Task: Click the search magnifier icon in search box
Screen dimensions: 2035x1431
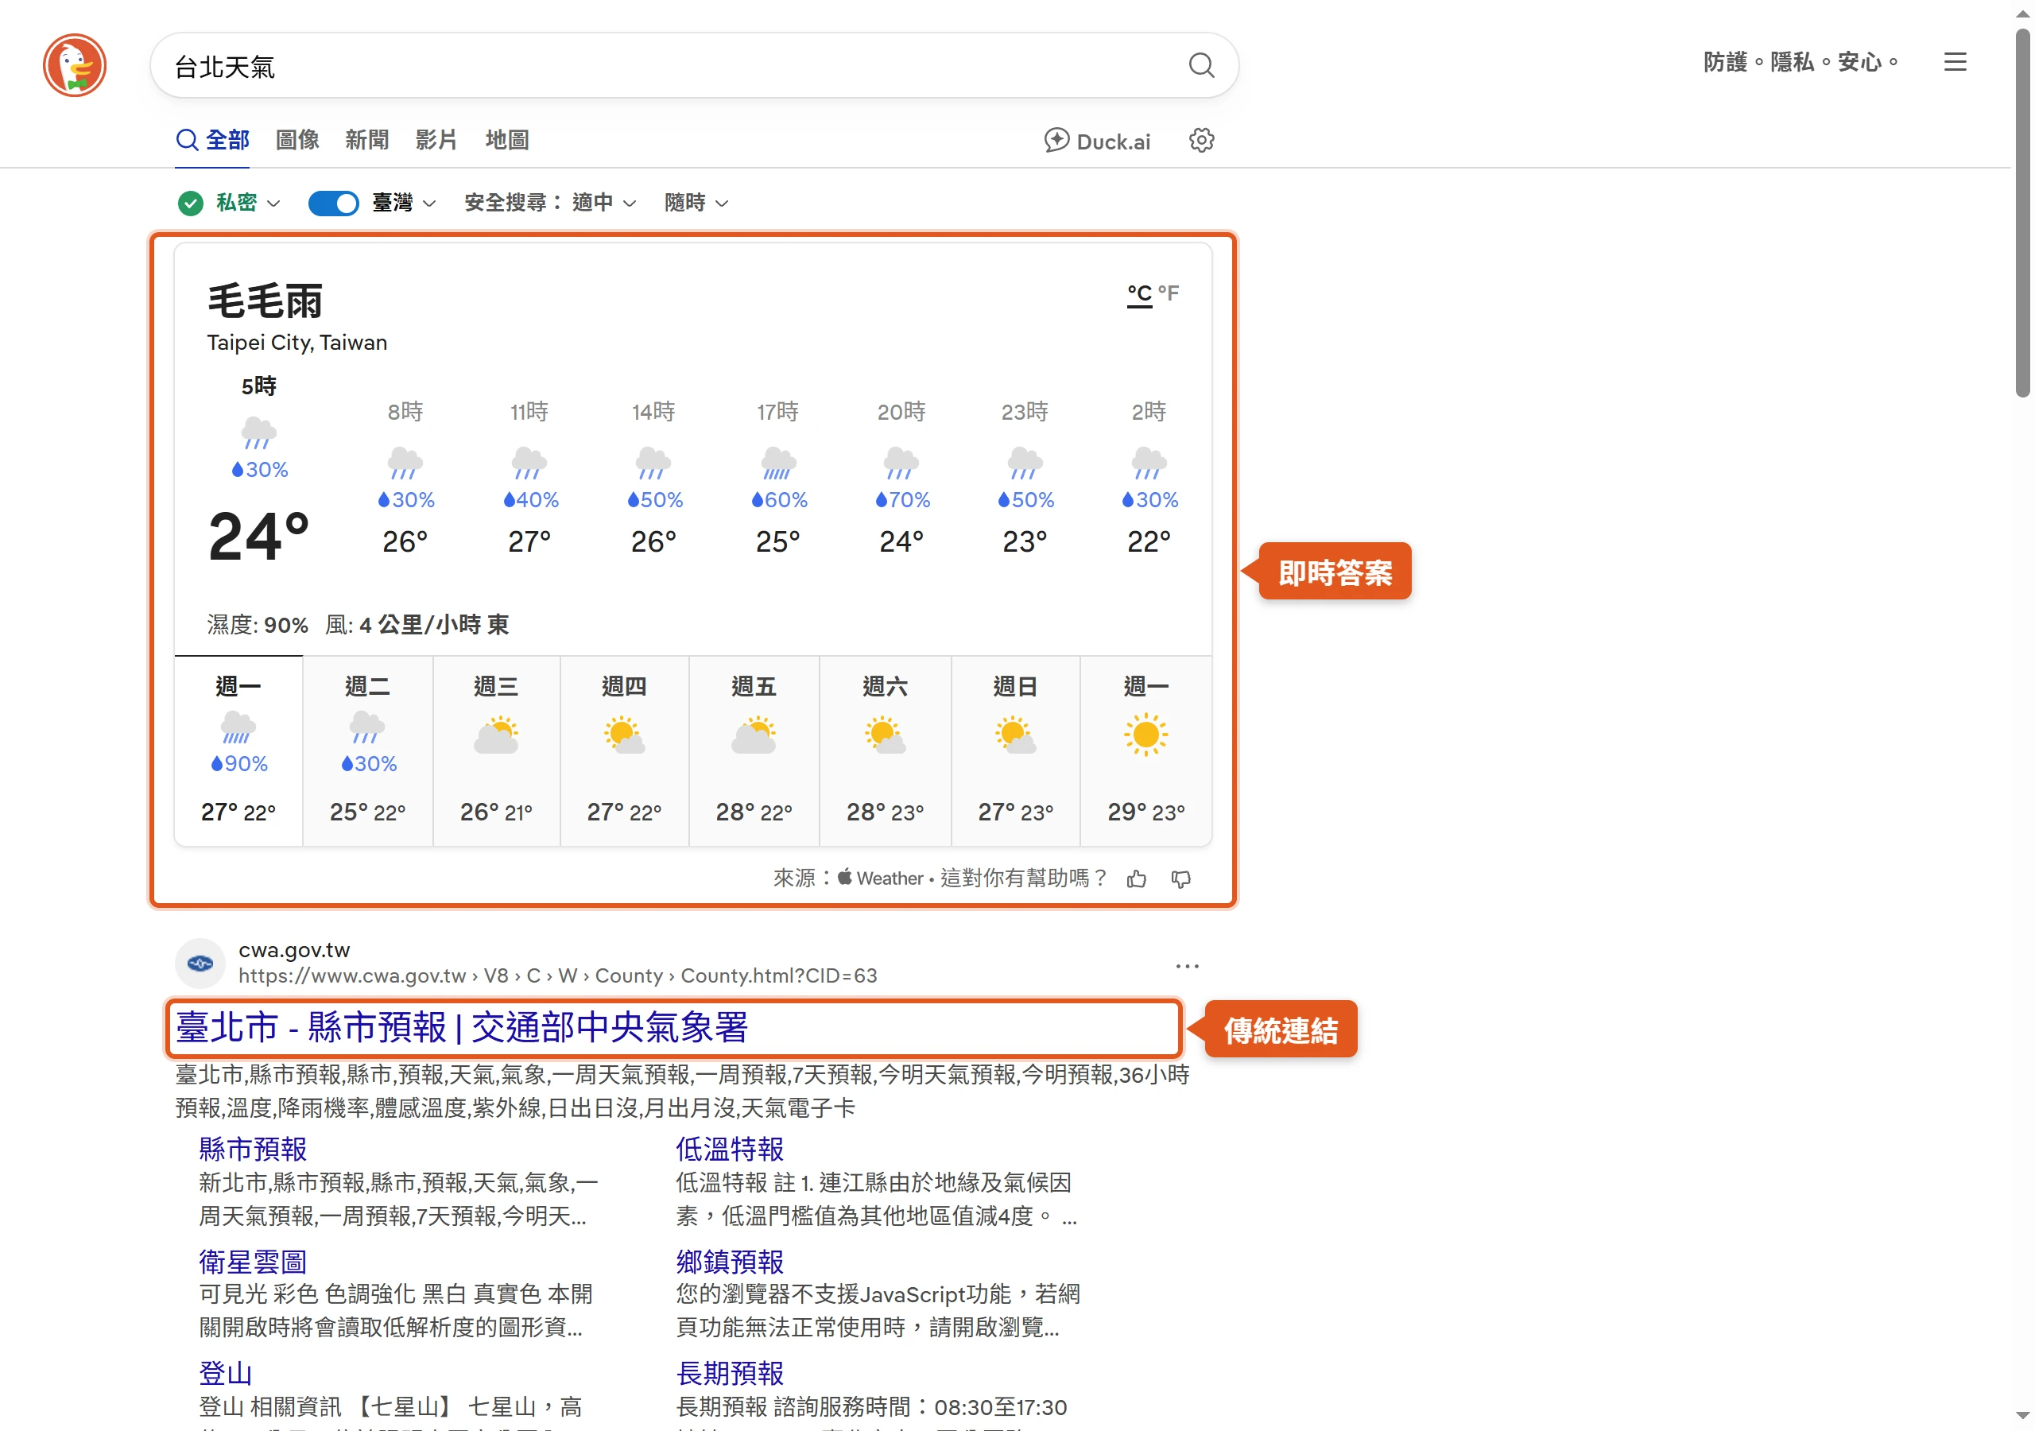Action: pos(1201,64)
